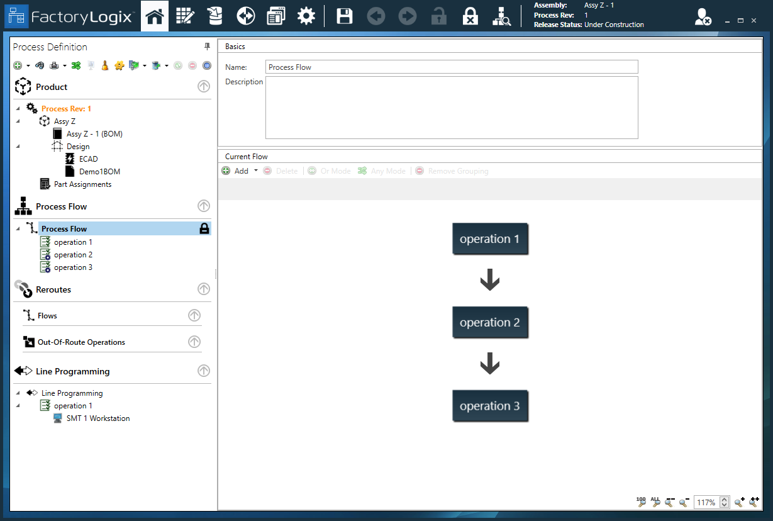Enable Any Mode in the Current Flow toolbar
Screen dimensions: 773x521
click(x=381, y=171)
